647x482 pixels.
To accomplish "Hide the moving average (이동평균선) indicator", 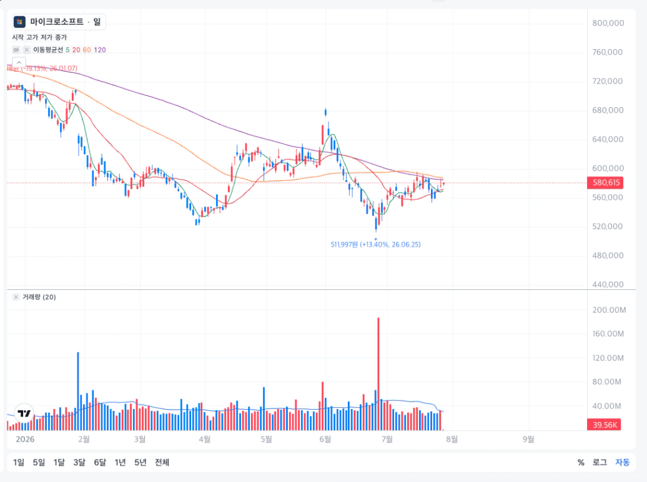I will tap(16, 50).
